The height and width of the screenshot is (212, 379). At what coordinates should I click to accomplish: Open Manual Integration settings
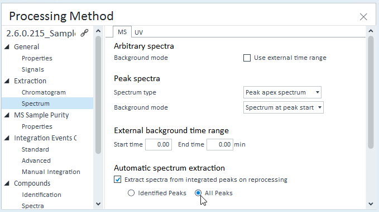pyautogui.click(x=51, y=172)
